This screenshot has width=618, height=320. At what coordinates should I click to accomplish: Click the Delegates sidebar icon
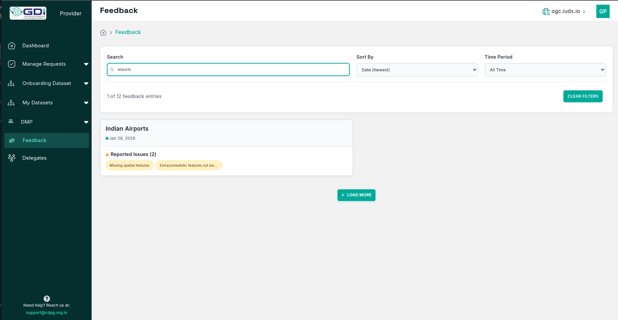point(12,158)
